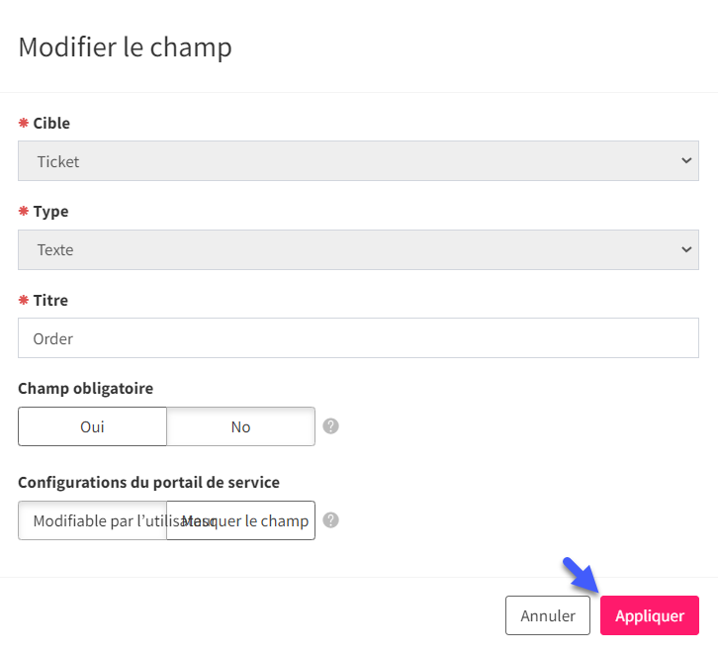The width and height of the screenshot is (718, 654).
Task: Click the red asterisk next to Titre
Action: click(24, 301)
